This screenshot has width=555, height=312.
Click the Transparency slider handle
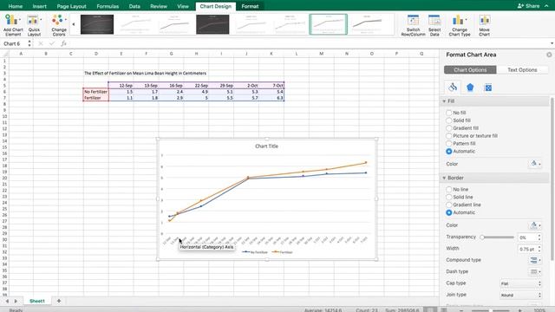482,237
